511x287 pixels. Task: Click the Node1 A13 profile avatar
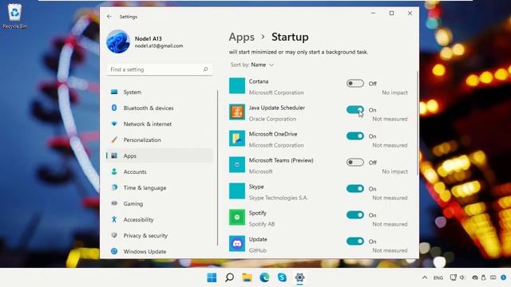coord(118,41)
